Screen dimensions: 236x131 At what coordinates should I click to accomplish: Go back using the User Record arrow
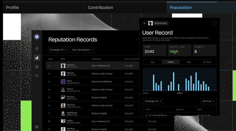145,23
